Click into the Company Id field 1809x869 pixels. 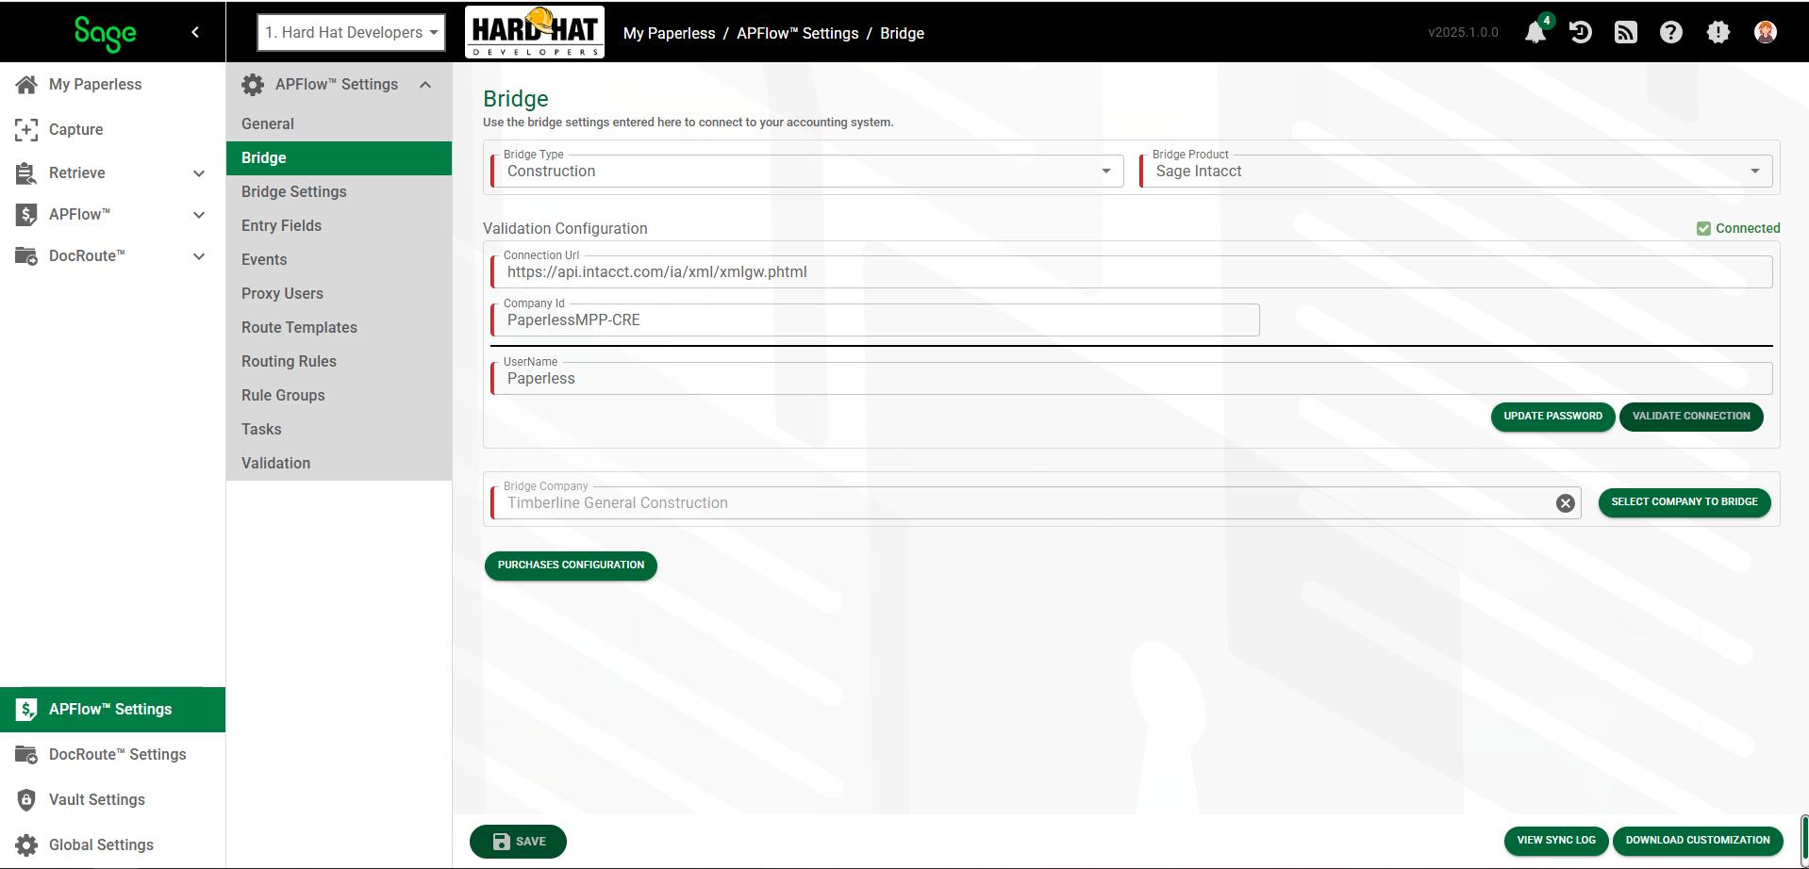875,320
